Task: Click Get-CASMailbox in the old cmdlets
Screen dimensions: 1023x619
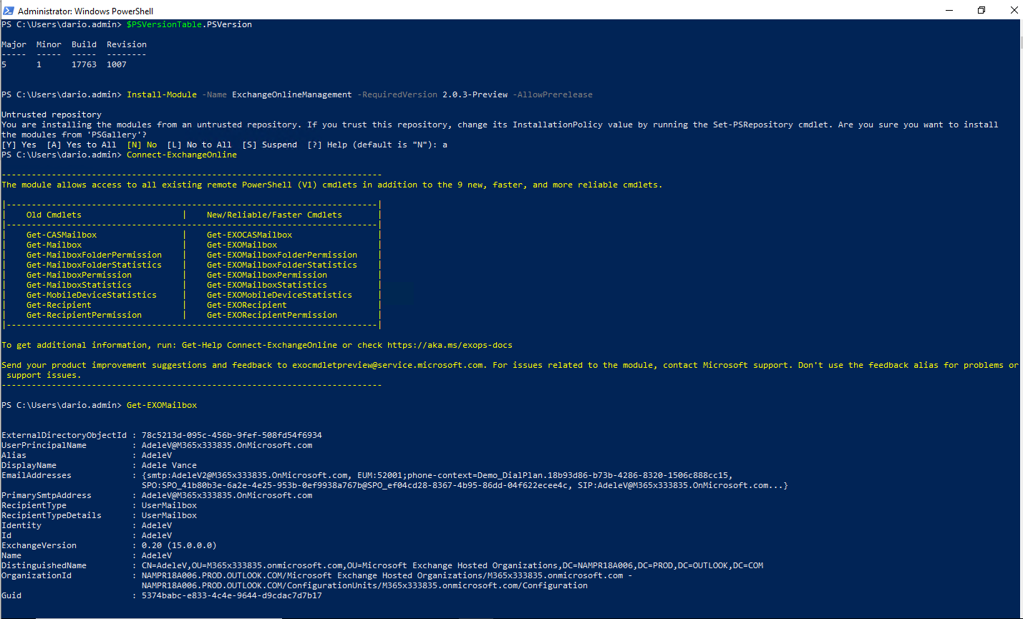Action: pyautogui.click(x=62, y=235)
